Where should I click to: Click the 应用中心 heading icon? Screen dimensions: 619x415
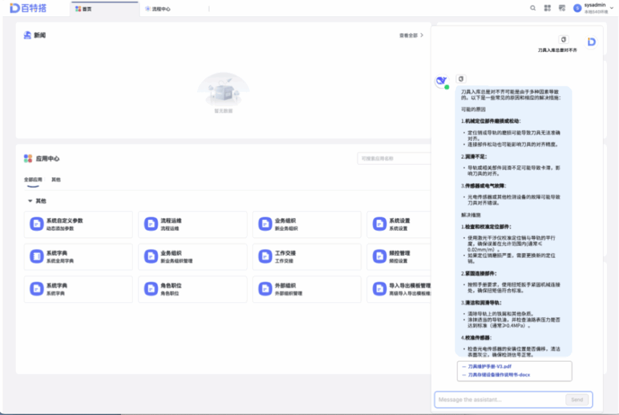coord(28,158)
